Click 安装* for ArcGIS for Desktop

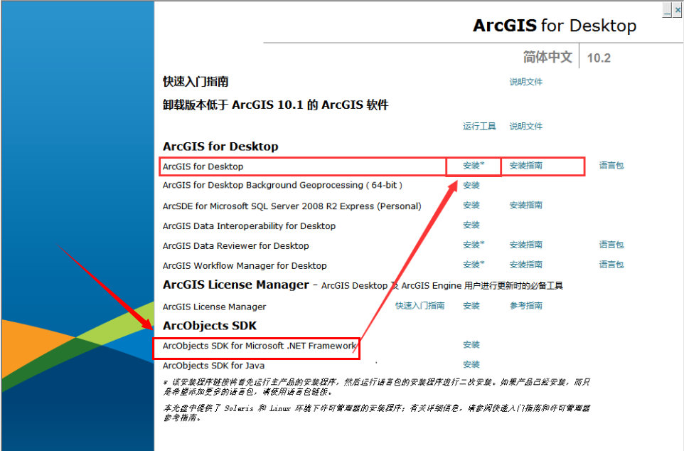[x=474, y=166]
